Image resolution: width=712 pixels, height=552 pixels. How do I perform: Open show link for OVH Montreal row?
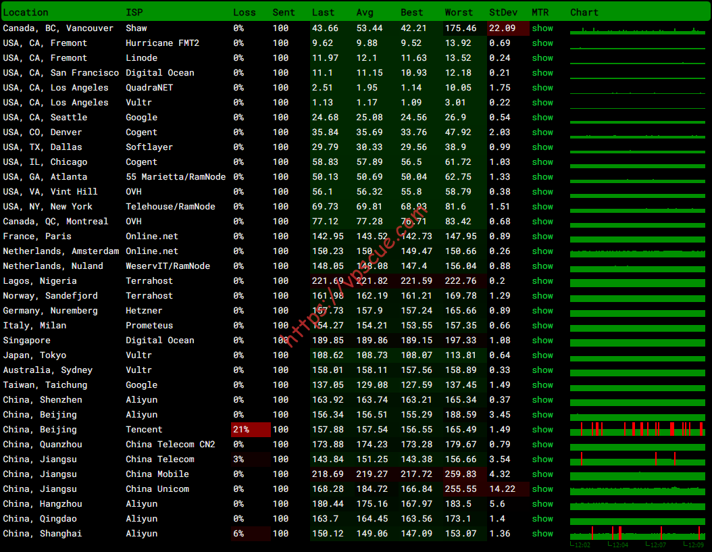point(542,221)
